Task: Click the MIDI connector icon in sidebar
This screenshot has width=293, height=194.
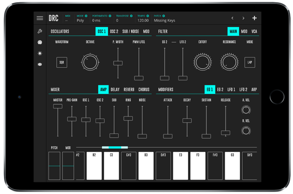Action: (40, 43)
